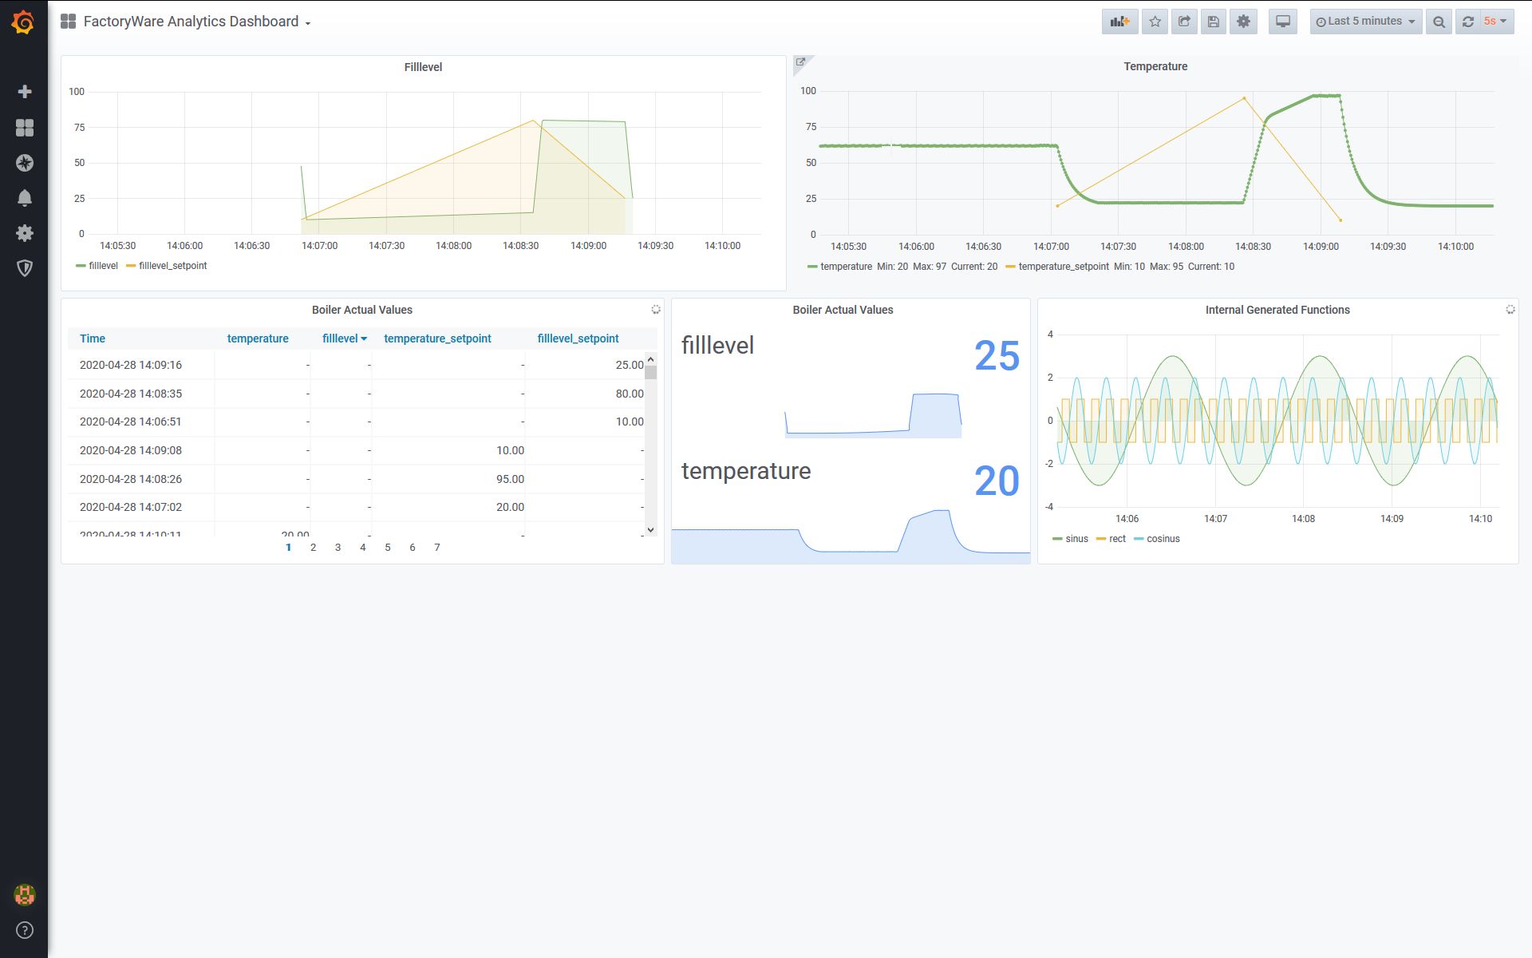Expand the 5s refresh interval dropdown
The height and width of the screenshot is (958, 1532).
pos(1495,22)
